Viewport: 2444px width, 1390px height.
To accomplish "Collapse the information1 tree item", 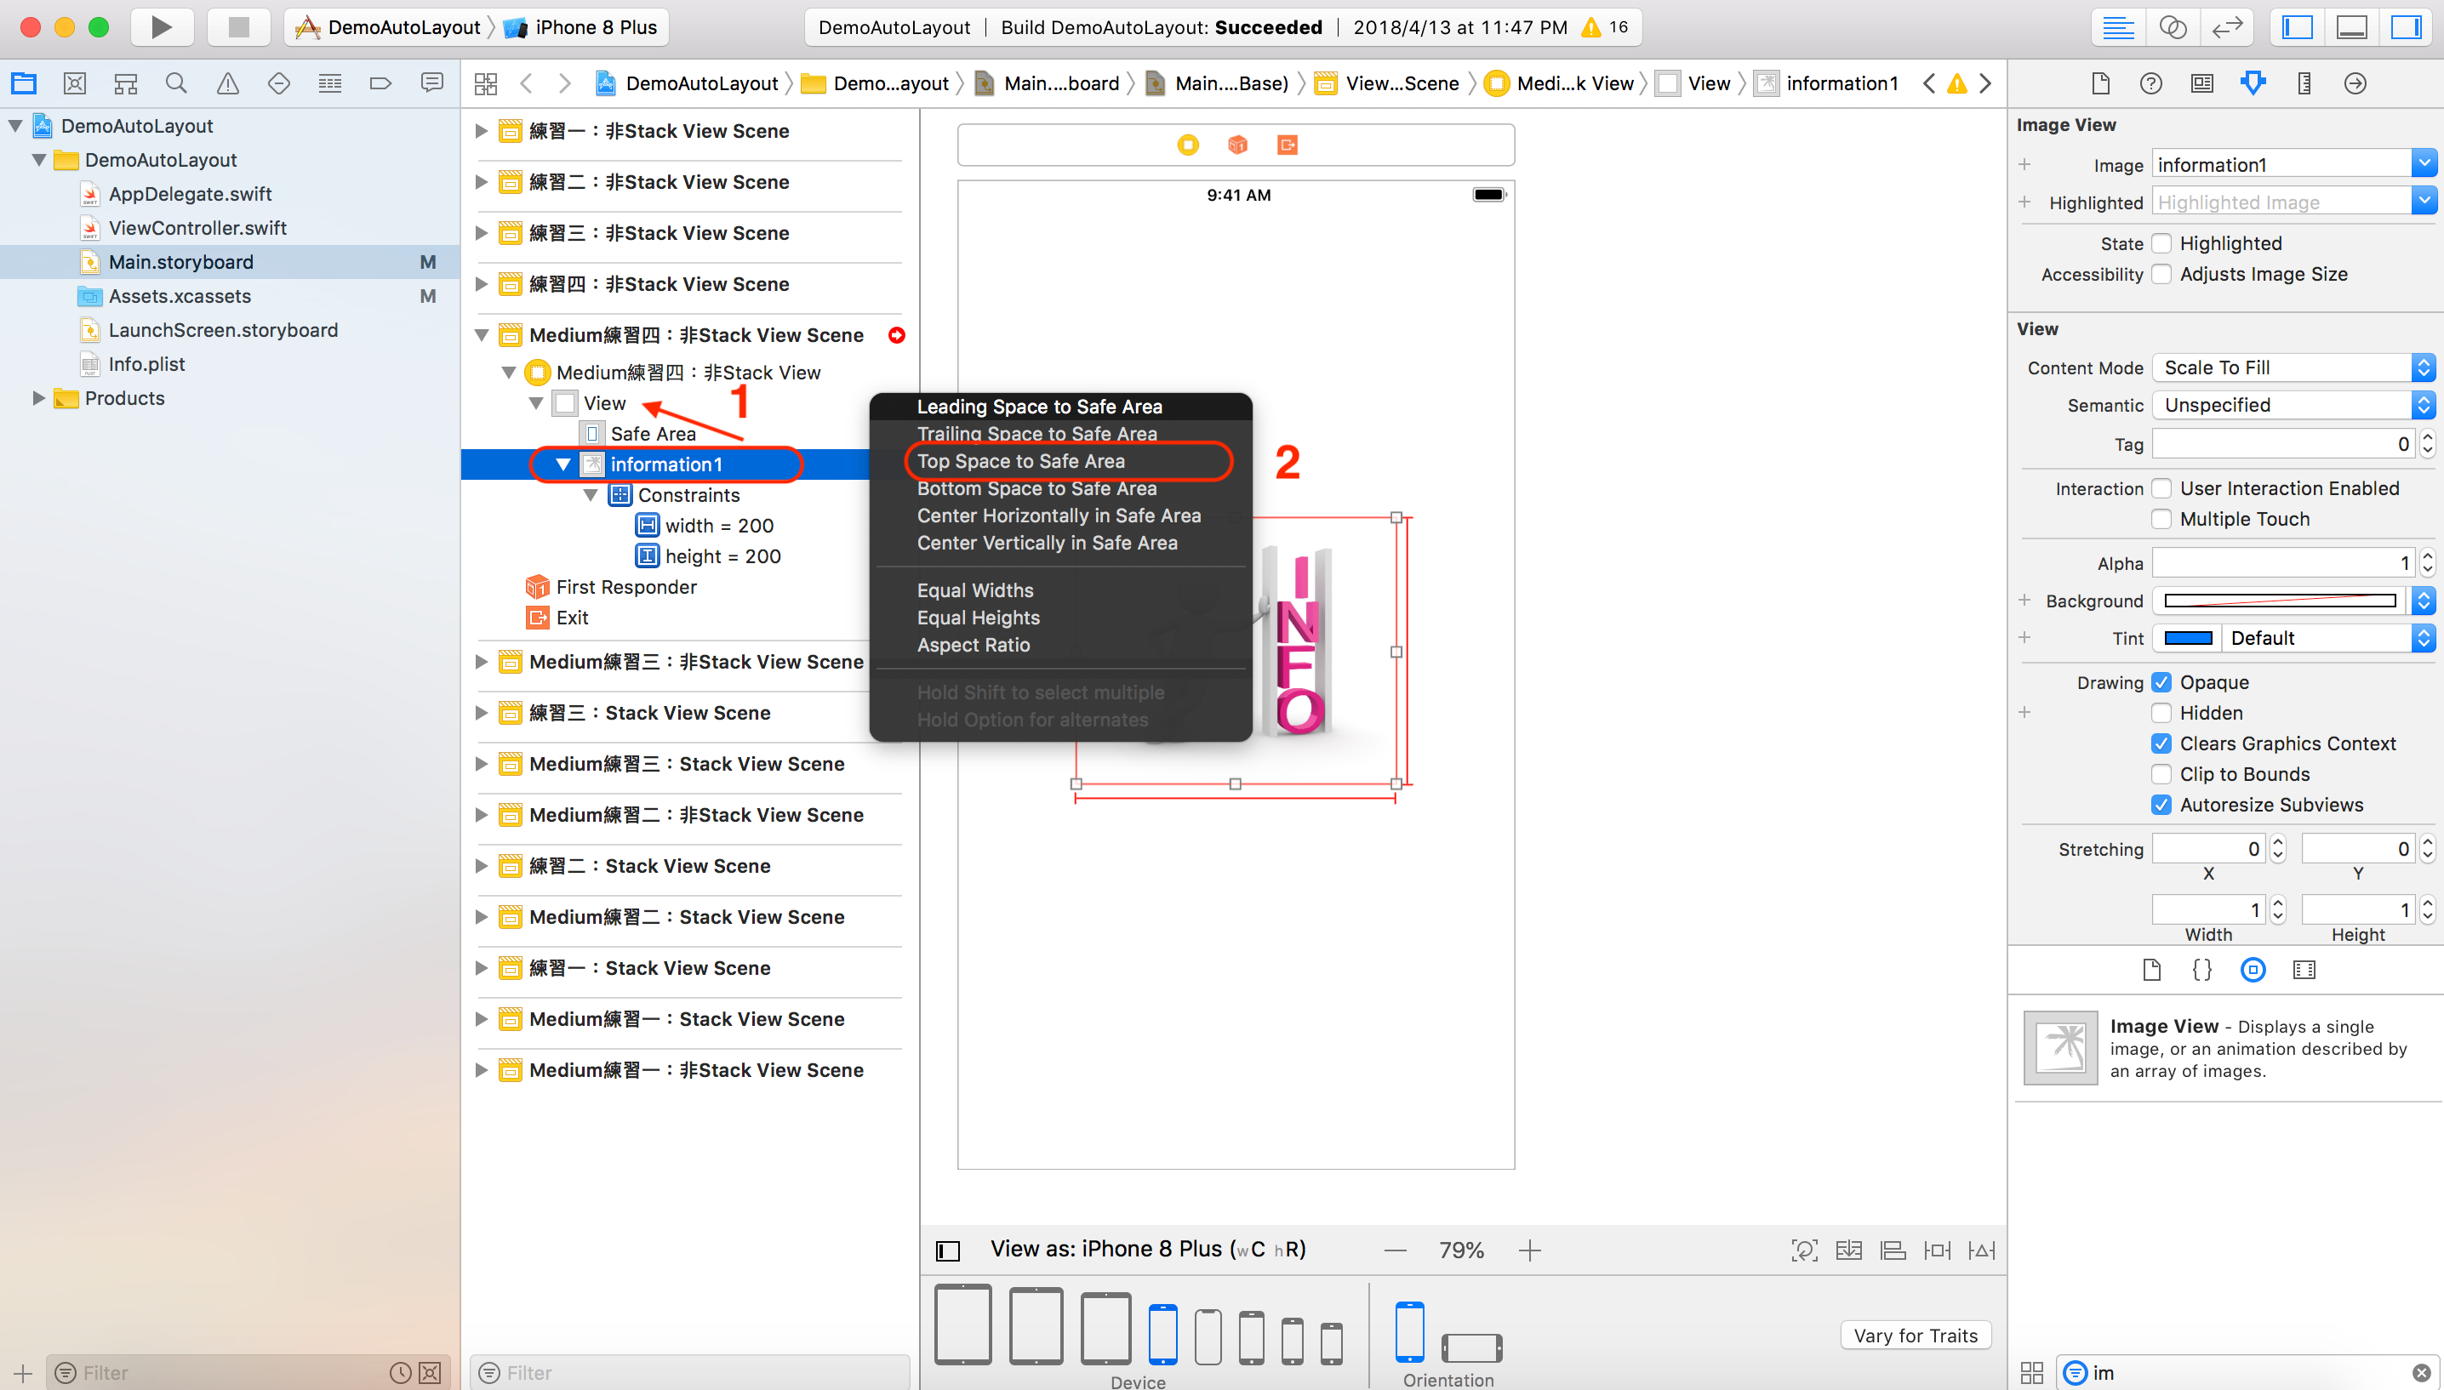I will (x=562, y=465).
